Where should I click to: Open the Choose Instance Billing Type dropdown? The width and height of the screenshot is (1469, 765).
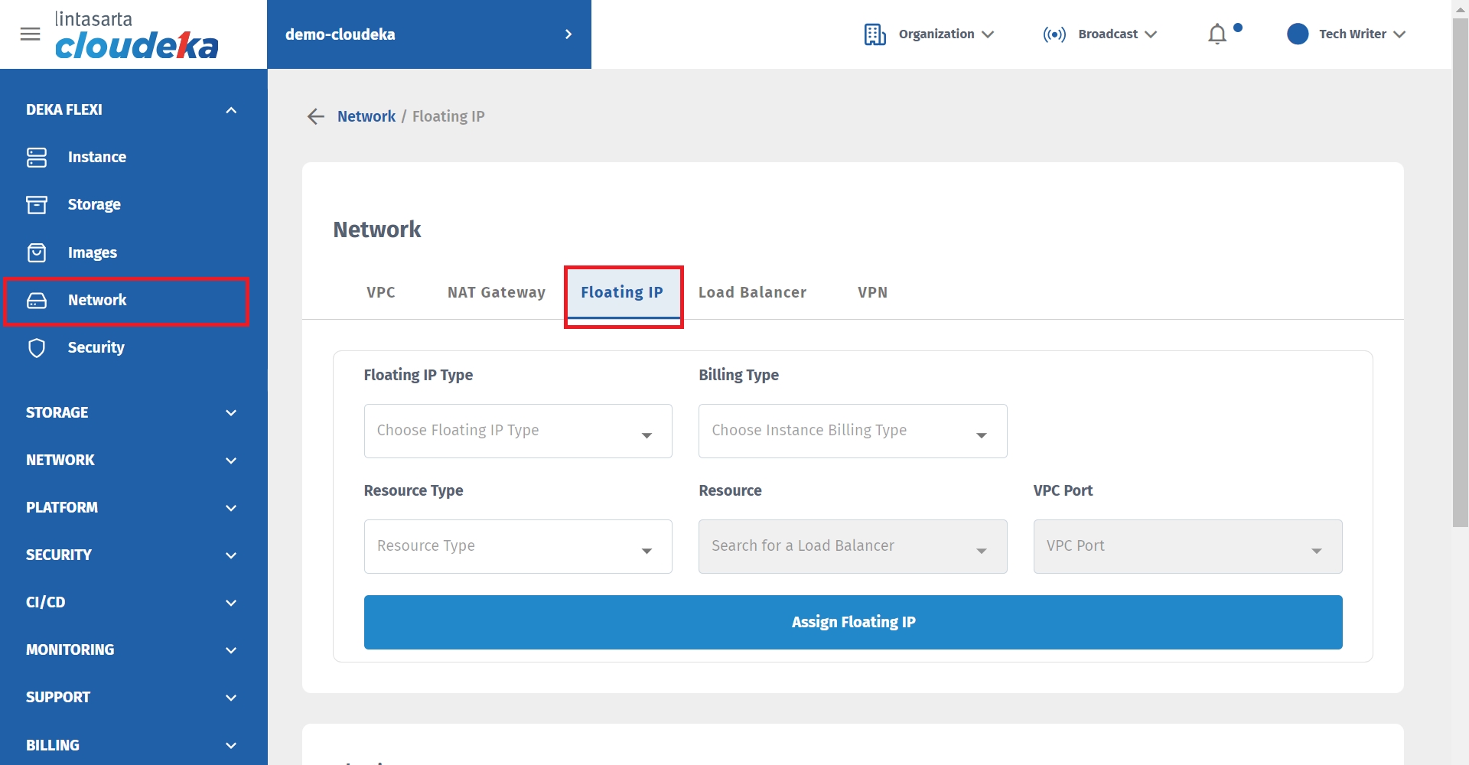(x=852, y=431)
